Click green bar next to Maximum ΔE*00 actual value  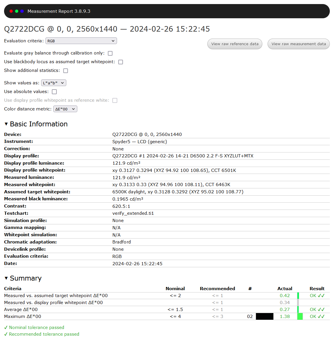[300, 316]
